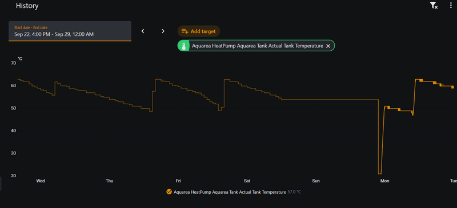The image size is (457, 208).
Task: Open the start and end date picker
Action: 70,31
